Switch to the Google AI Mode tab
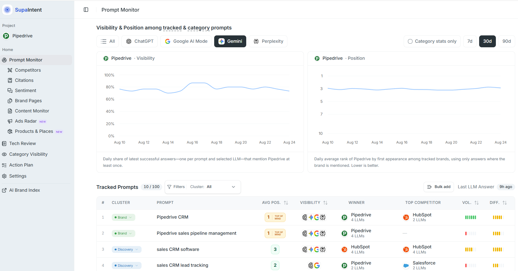 (x=186, y=41)
